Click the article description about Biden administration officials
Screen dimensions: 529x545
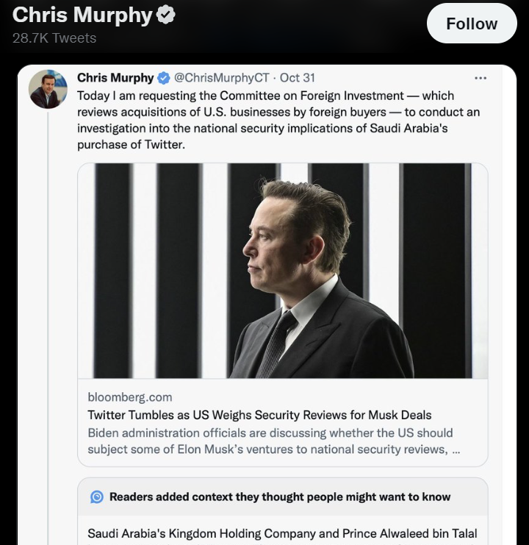(x=270, y=441)
